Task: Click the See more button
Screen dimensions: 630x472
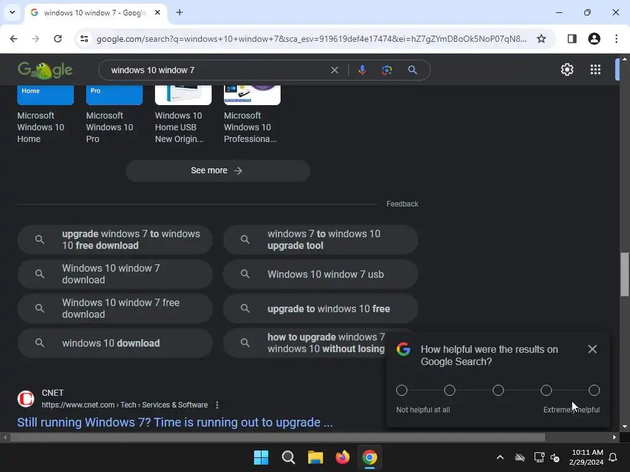Action: pyautogui.click(x=217, y=171)
